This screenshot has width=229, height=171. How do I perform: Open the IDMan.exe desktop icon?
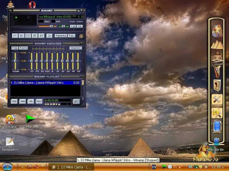(x=31, y=122)
